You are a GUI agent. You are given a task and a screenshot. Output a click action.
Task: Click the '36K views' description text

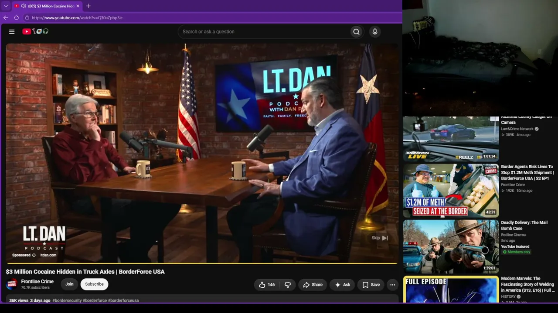(x=19, y=300)
